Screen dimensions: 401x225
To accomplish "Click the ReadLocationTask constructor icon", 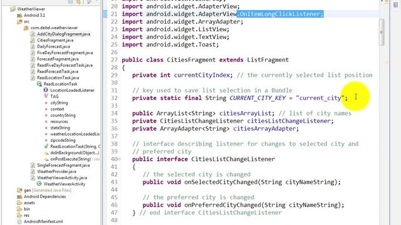I will pos(46,146).
